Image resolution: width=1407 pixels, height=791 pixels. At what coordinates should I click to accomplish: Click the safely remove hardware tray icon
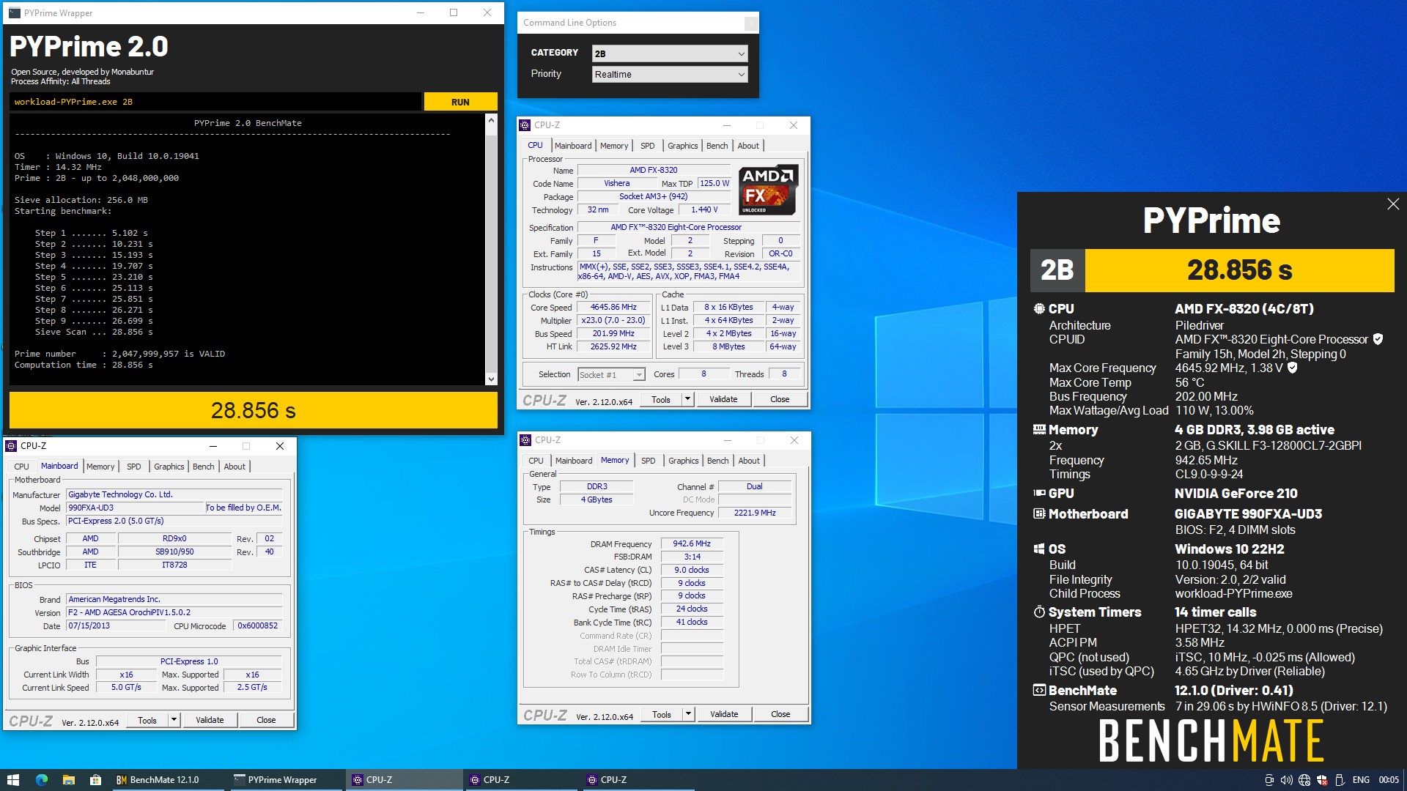[1340, 780]
